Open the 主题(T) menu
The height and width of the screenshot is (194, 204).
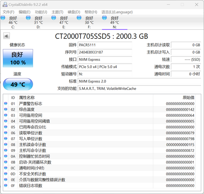click(x=58, y=12)
